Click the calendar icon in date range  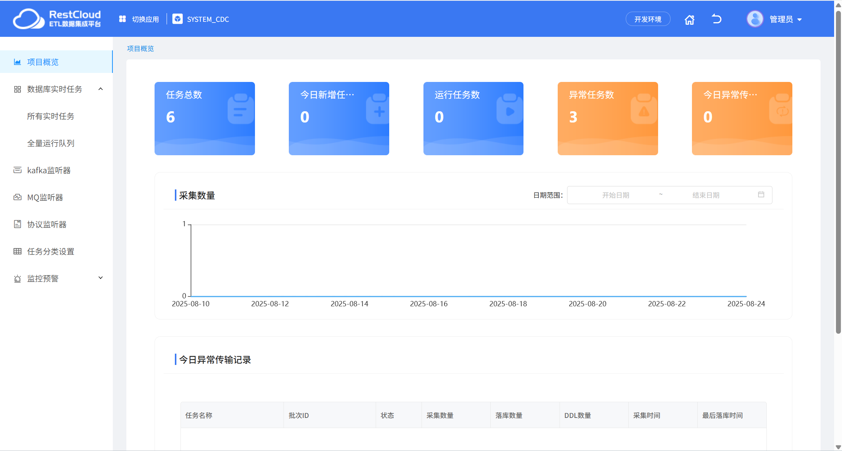761,195
